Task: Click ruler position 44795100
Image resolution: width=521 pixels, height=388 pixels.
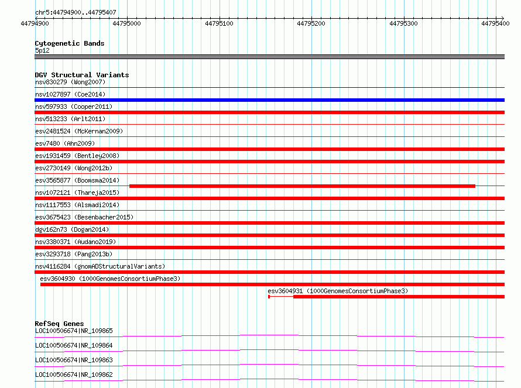Action: tap(219, 23)
